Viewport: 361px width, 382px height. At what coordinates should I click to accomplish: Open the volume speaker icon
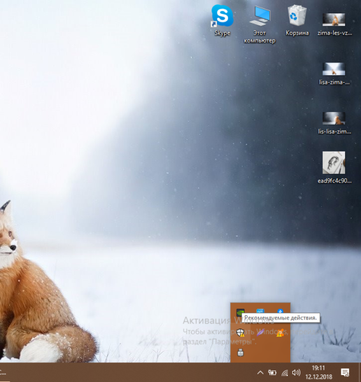tap(296, 372)
